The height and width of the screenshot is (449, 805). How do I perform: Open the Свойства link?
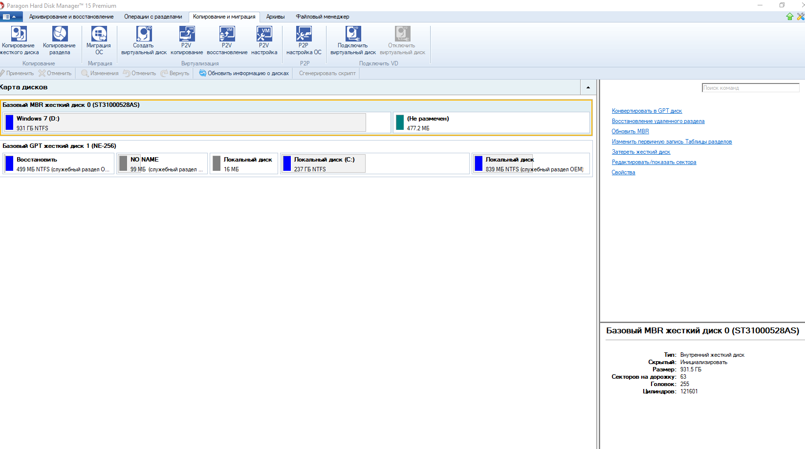[x=623, y=172]
